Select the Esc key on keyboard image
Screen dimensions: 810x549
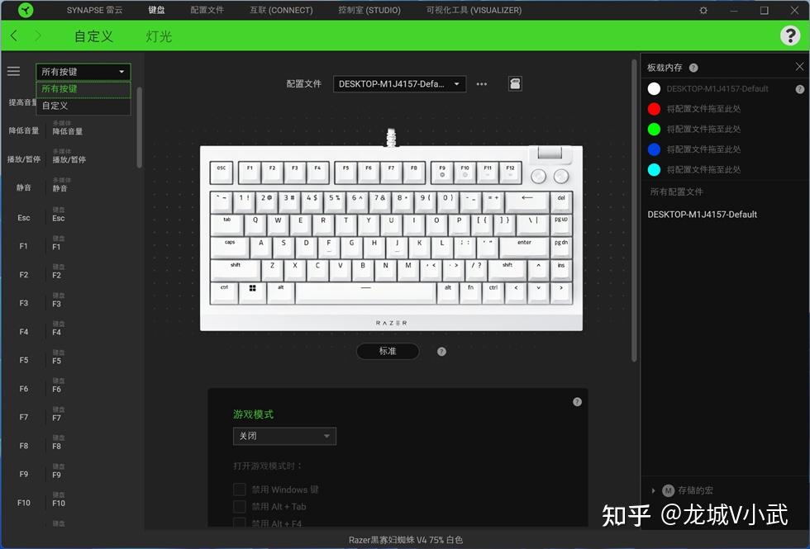[x=222, y=173]
